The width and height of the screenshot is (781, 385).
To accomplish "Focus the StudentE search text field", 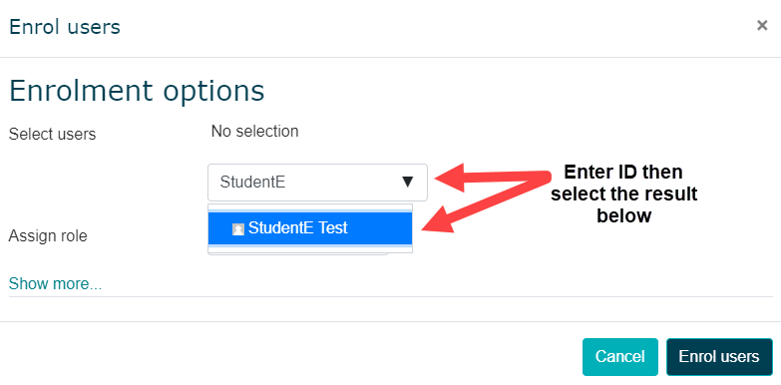I will click(317, 183).
